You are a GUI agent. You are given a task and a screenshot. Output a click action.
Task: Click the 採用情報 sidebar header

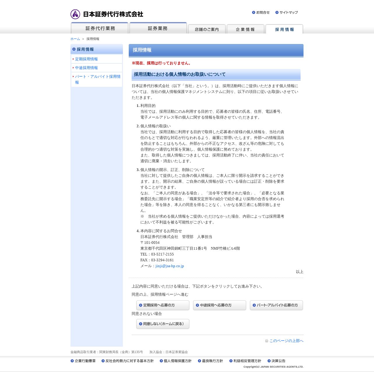click(x=97, y=49)
